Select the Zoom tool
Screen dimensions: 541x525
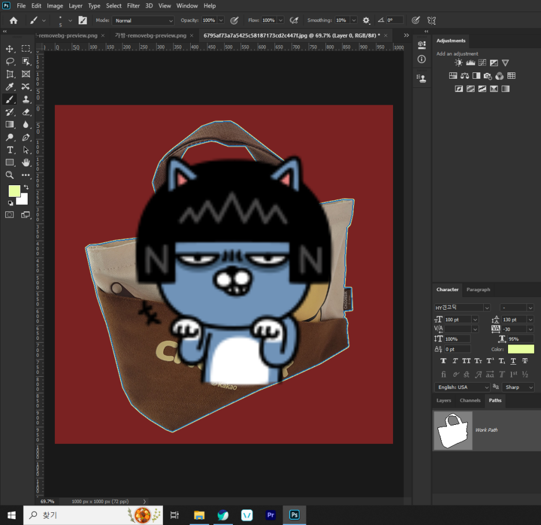pyautogui.click(x=10, y=175)
